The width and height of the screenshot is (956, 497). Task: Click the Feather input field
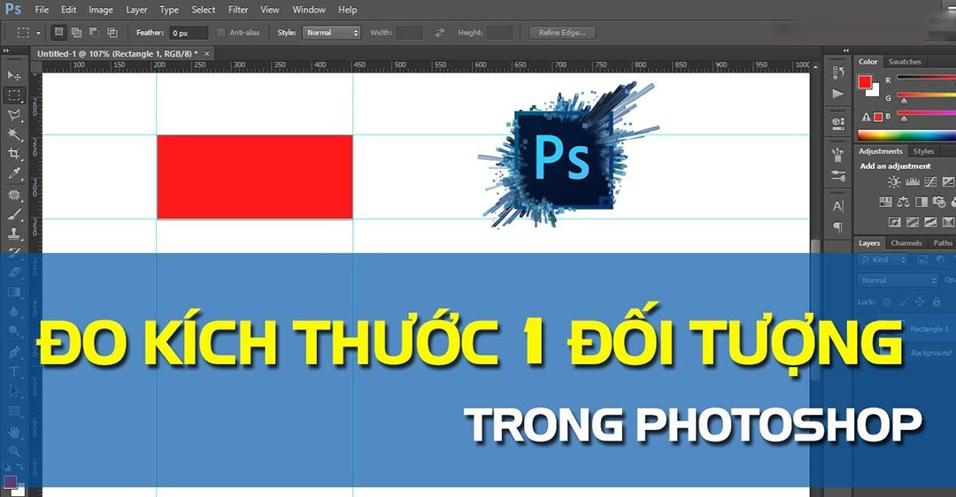click(x=189, y=33)
